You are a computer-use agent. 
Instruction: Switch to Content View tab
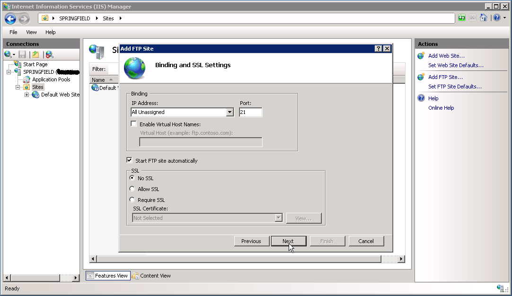point(151,276)
